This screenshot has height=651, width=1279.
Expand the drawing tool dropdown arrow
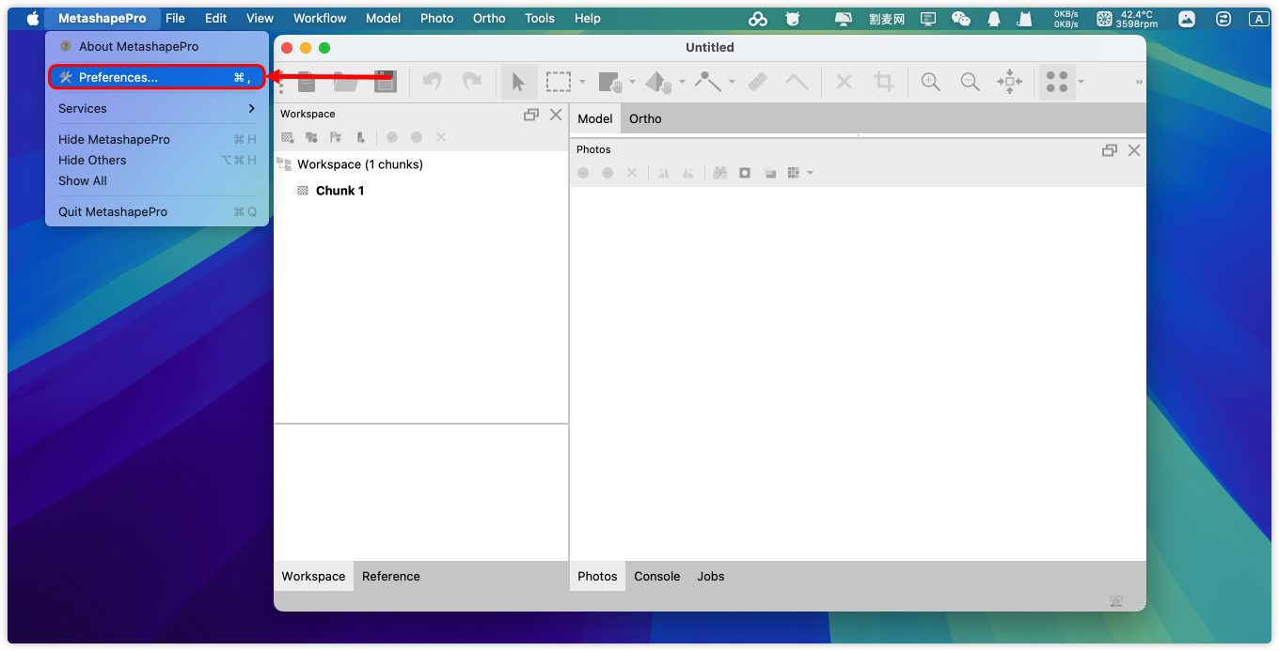[732, 82]
